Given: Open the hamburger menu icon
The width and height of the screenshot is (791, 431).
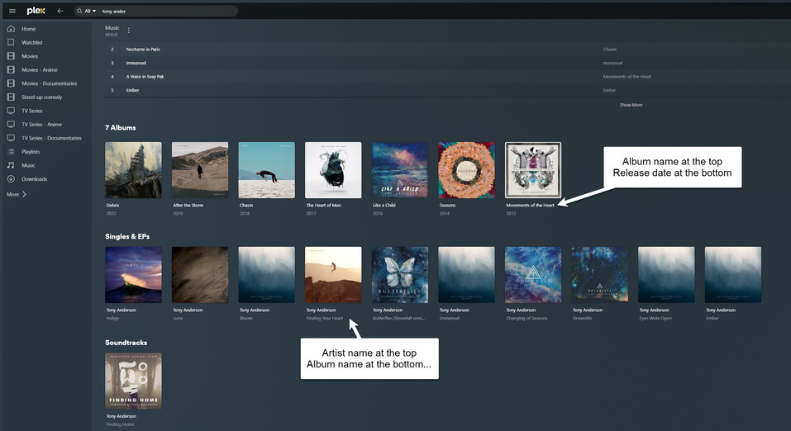Looking at the screenshot, I should [12, 11].
